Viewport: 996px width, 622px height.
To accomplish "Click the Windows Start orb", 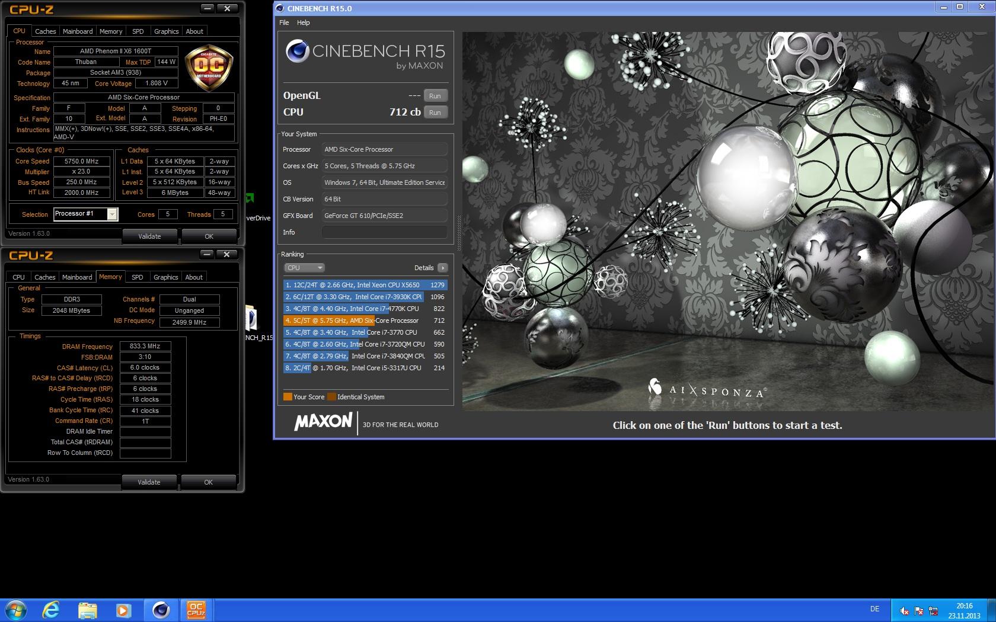I will coord(16,610).
